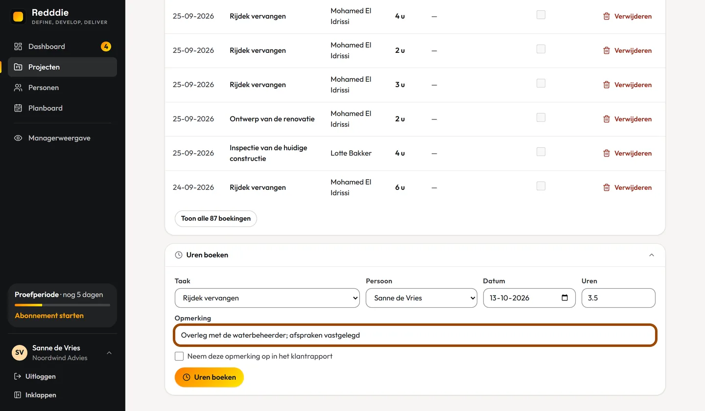Tick checkbox for the 4 u Rijdek vervangen row

click(541, 15)
